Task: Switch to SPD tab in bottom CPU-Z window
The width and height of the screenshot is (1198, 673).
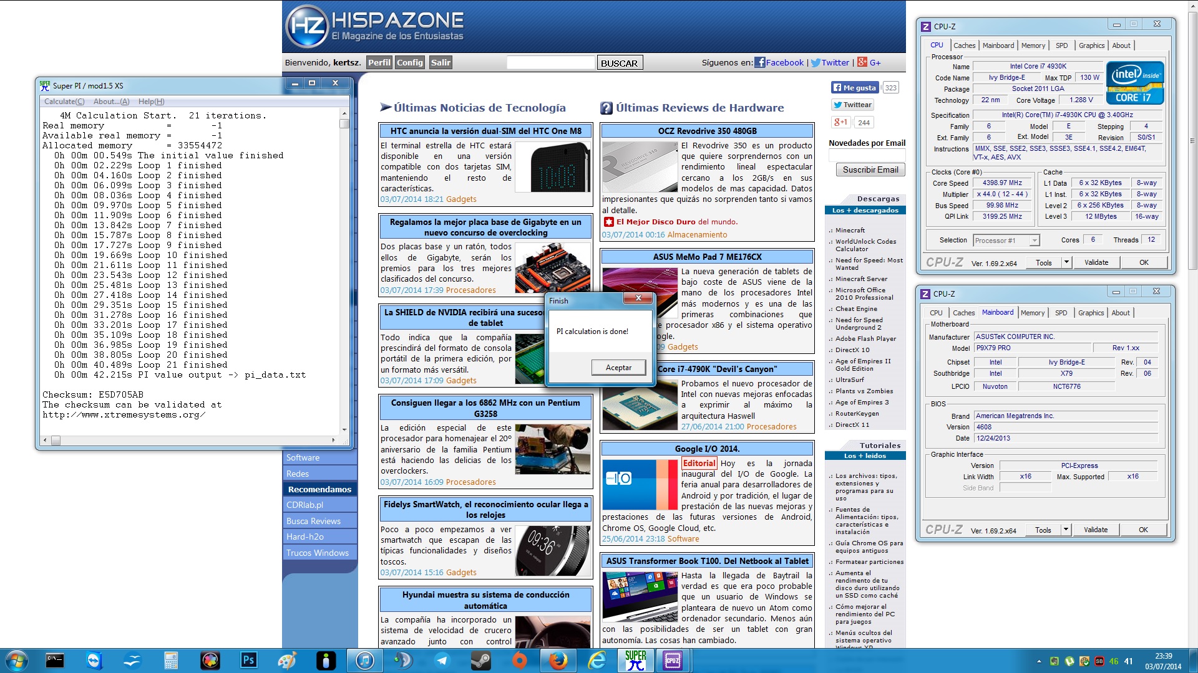Action: click(x=1061, y=313)
